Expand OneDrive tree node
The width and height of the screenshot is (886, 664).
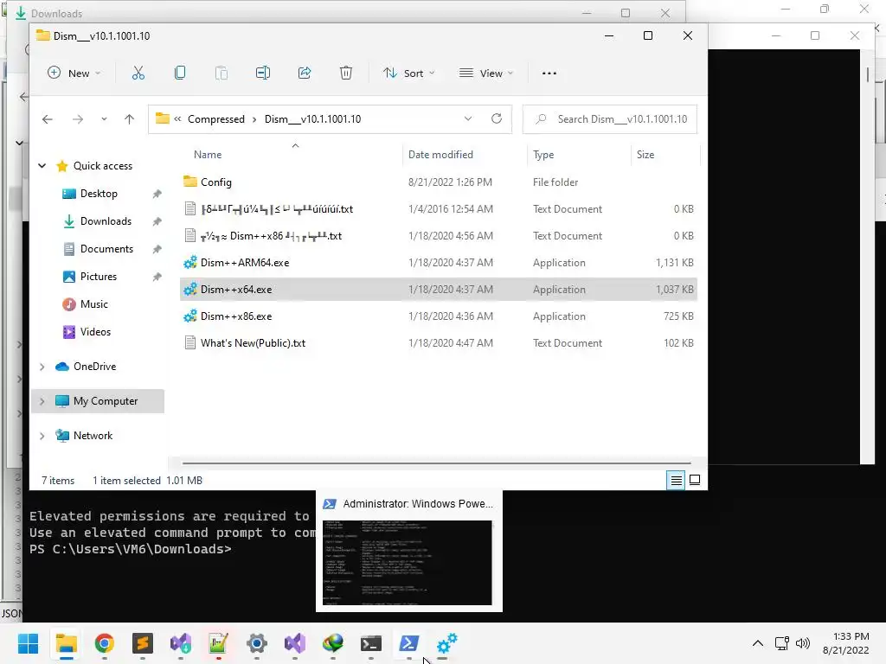(x=42, y=367)
